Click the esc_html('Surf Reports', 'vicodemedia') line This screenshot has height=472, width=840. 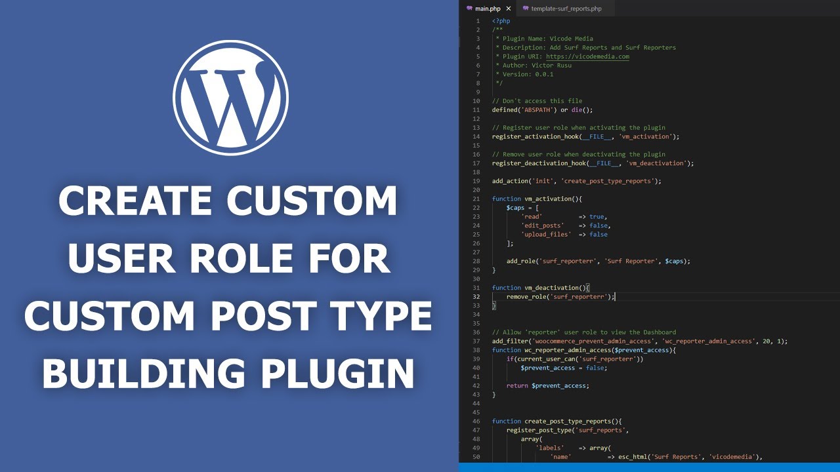click(x=656, y=457)
